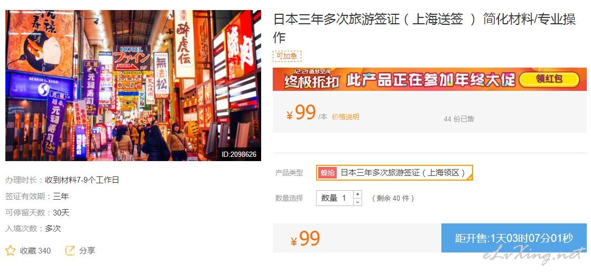The height and width of the screenshot is (272, 591).
Task: Click the star favorite icon
Action: click(x=11, y=250)
